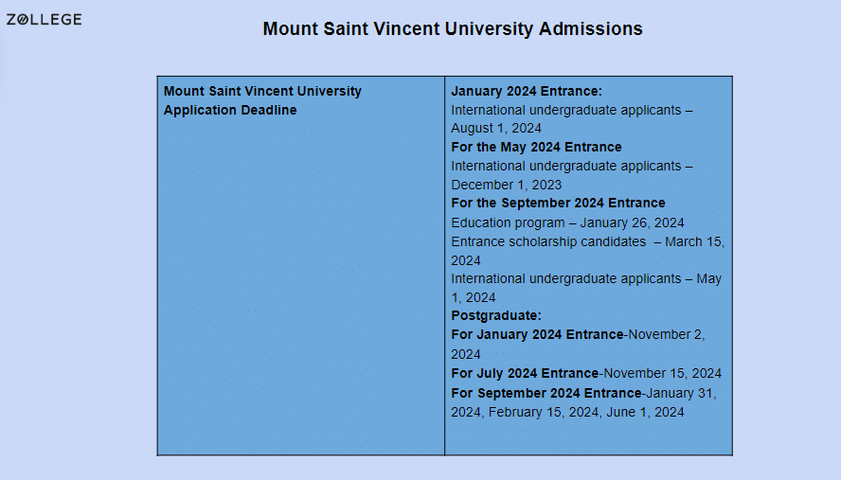Viewport: 841px width, 480px height.
Task: Select the For September 2024 Entrance postgraduate line
Action: point(583,402)
